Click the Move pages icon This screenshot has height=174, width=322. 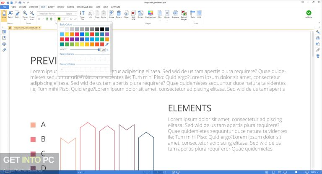point(112,14)
